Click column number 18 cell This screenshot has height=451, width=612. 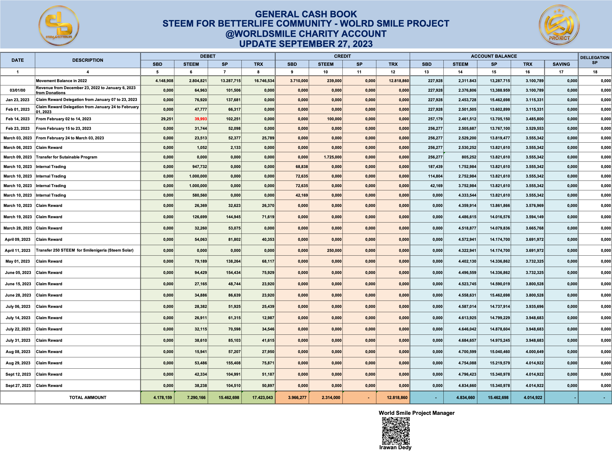click(595, 72)
